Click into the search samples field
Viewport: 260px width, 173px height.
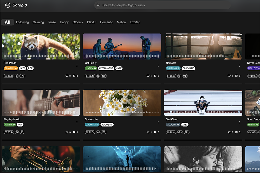[x=162, y=5]
